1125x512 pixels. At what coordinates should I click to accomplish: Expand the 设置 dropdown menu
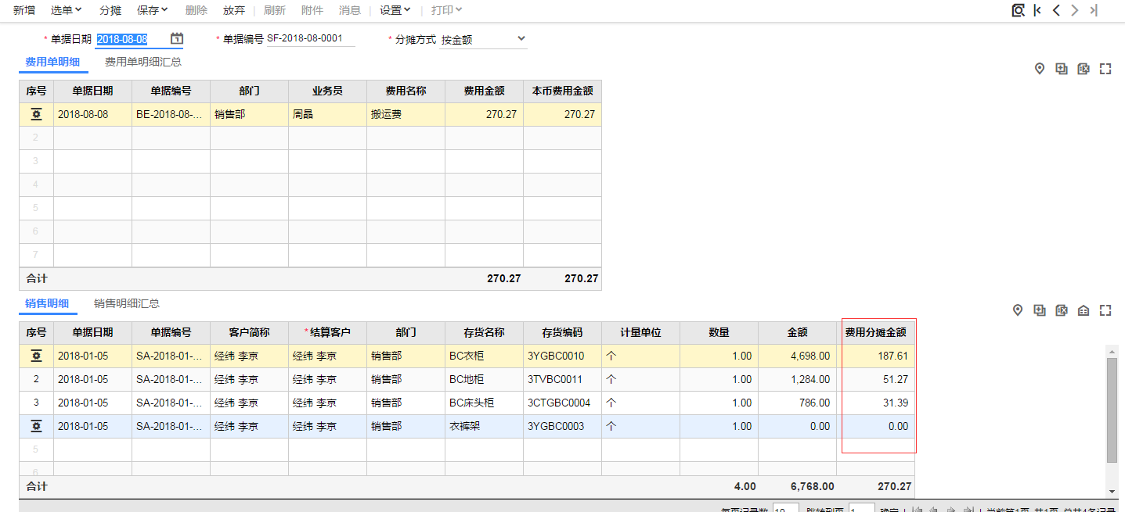pos(395,10)
